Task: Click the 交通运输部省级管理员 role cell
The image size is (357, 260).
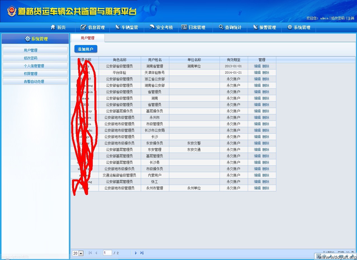Action: (120, 175)
